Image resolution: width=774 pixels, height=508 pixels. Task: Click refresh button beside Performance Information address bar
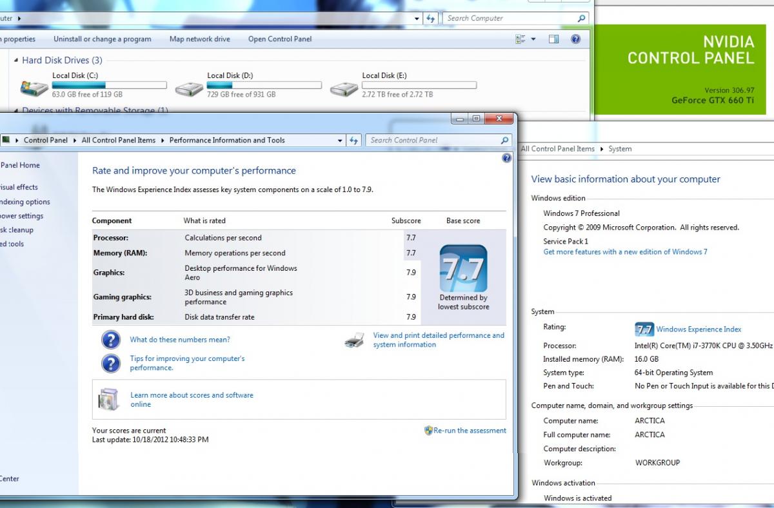pos(353,140)
